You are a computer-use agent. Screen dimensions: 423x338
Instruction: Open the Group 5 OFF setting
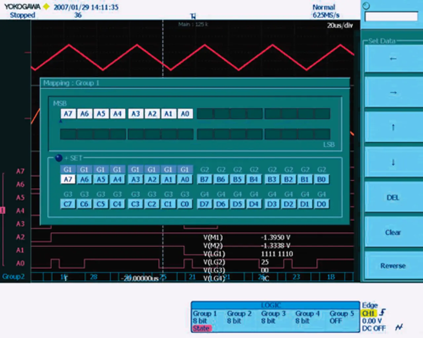341,317
